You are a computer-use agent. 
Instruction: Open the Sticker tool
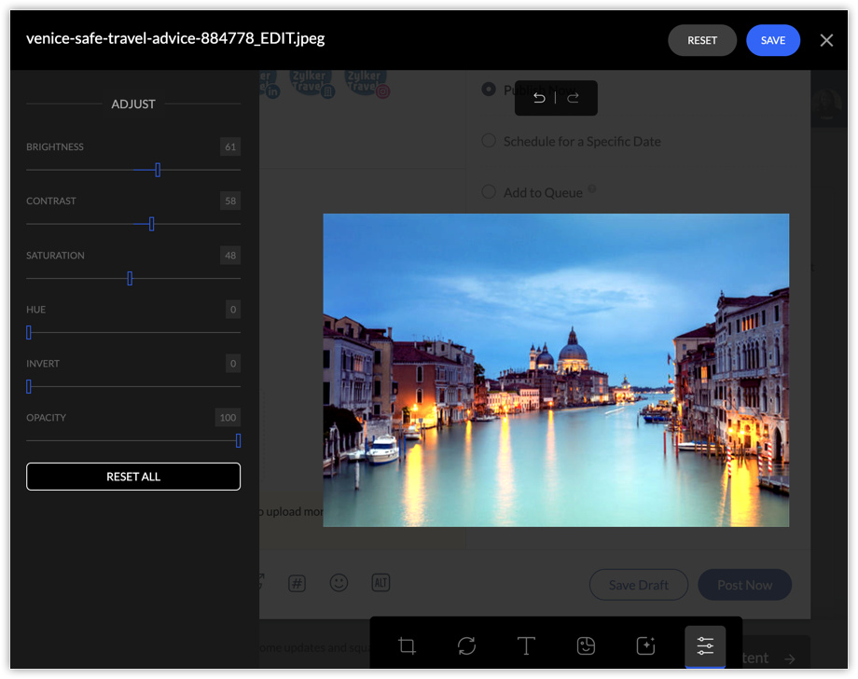point(586,646)
